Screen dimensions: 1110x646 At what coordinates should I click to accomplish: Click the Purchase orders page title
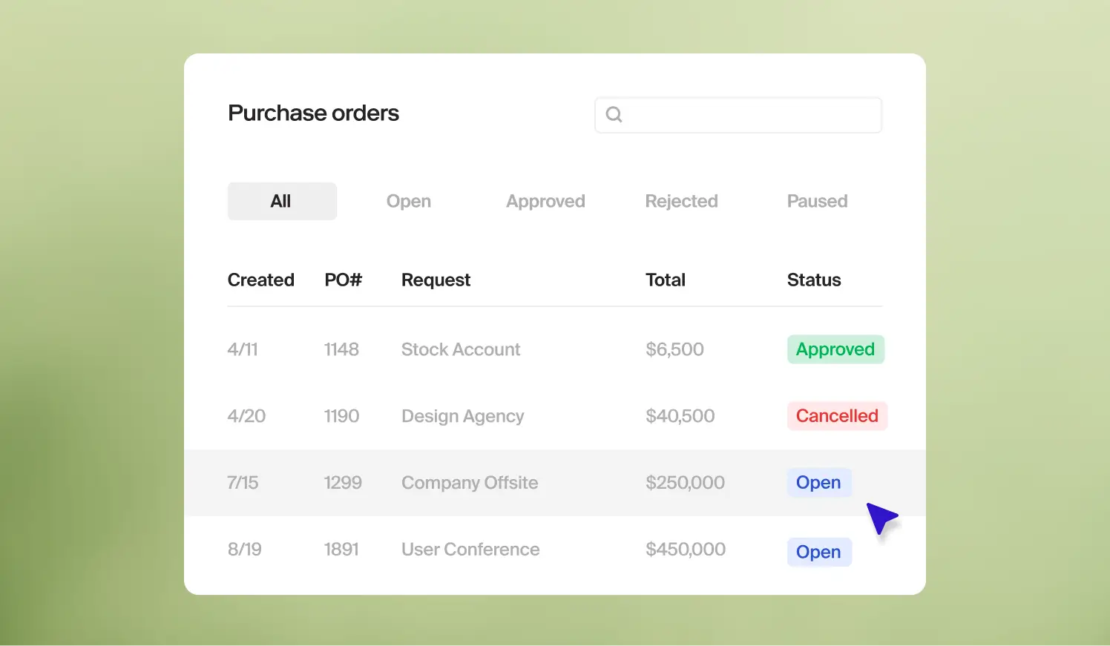pyautogui.click(x=313, y=113)
